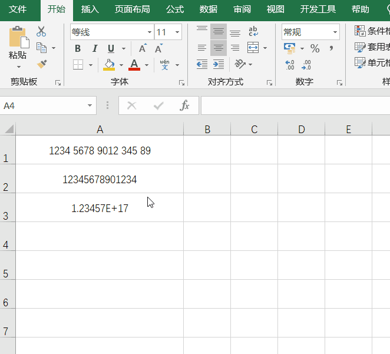
Task: Apply percent style format
Action: coord(315,48)
